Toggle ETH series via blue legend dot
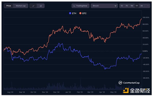This screenshot has width=153, height=96. point(70,13)
